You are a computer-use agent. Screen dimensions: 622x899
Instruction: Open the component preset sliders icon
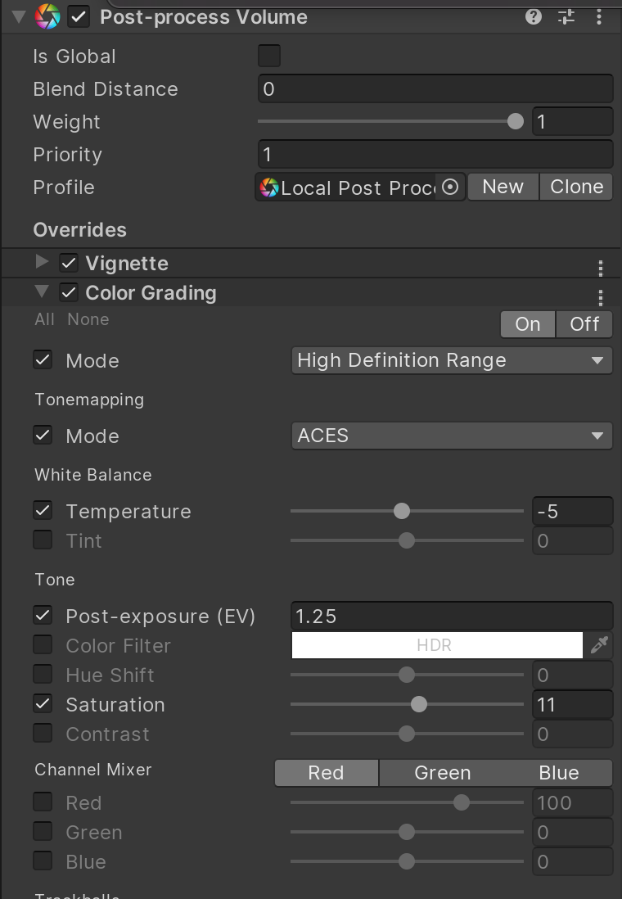point(566,16)
